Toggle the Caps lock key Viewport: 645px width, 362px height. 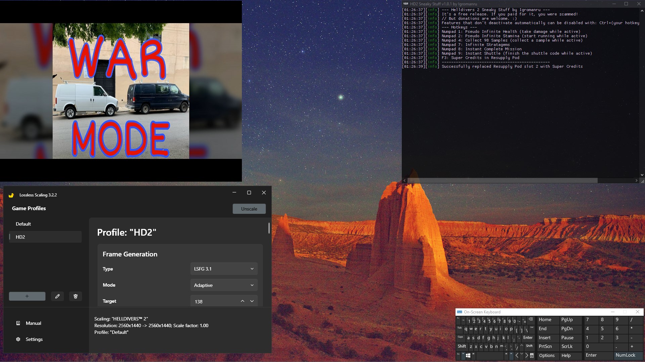coord(460,338)
